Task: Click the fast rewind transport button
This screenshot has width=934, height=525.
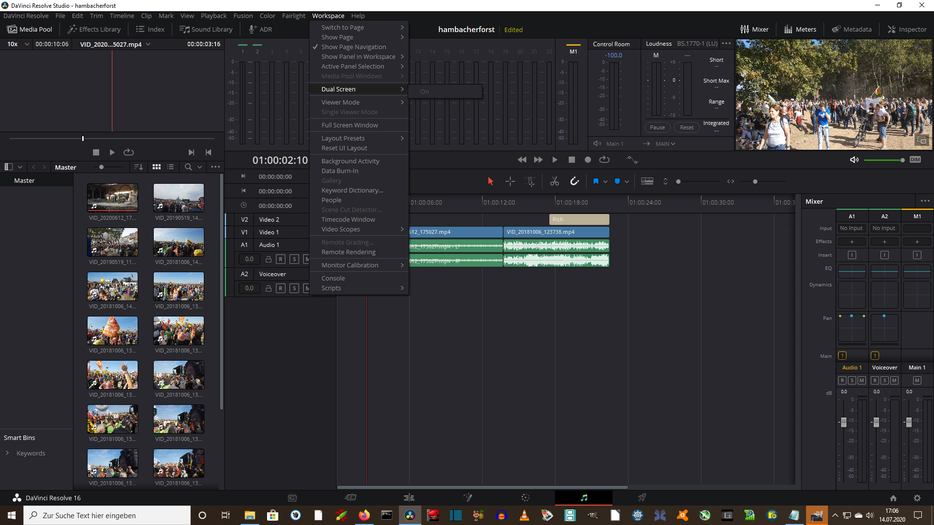Action: coord(522,159)
